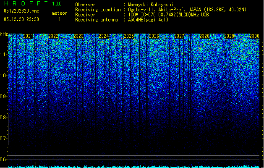Viewport: 264px width, 168px height.
Task: Click the 2325 time marker
Action: tap(129, 36)
